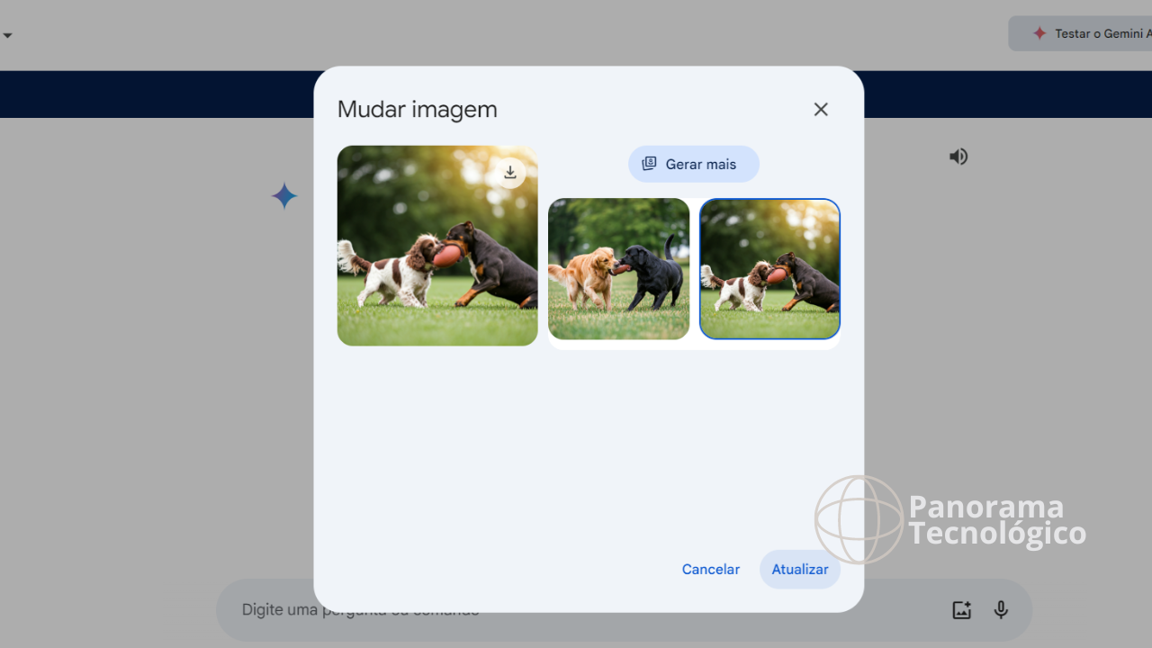
Task: Expand the dropdown arrow in the top-left corner
Action: (x=7, y=35)
